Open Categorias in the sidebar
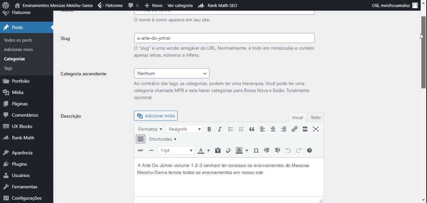The width and height of the screenshot is (427, 203). click(14, 59)
